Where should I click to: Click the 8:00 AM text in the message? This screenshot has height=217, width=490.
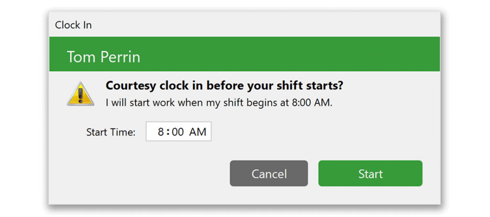310,103
